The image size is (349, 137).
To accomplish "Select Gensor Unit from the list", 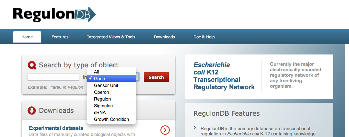I will point(111,85).
